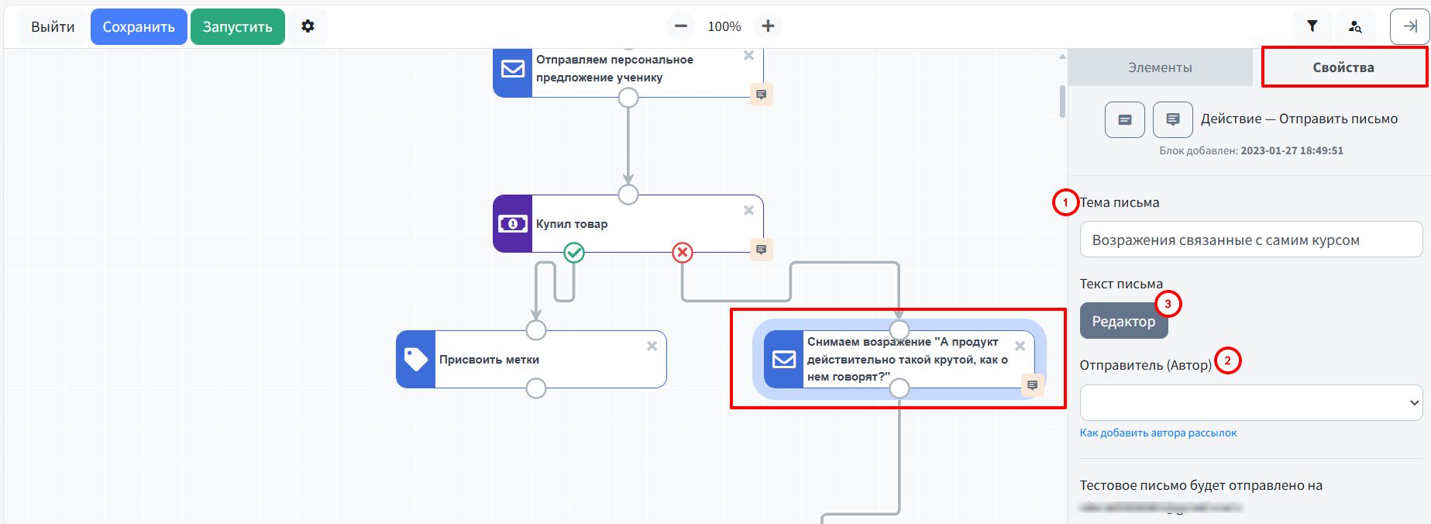The width and height of the screenshot is (1431, 524).
Task: Click the tag icon on 'Присвоить метки'
Action: pyautogui.click(x=416, y=360)
